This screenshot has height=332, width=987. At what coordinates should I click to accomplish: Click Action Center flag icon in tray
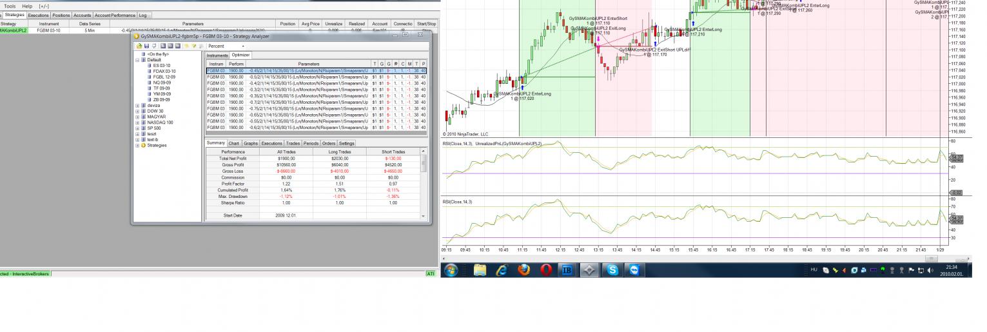912,270
